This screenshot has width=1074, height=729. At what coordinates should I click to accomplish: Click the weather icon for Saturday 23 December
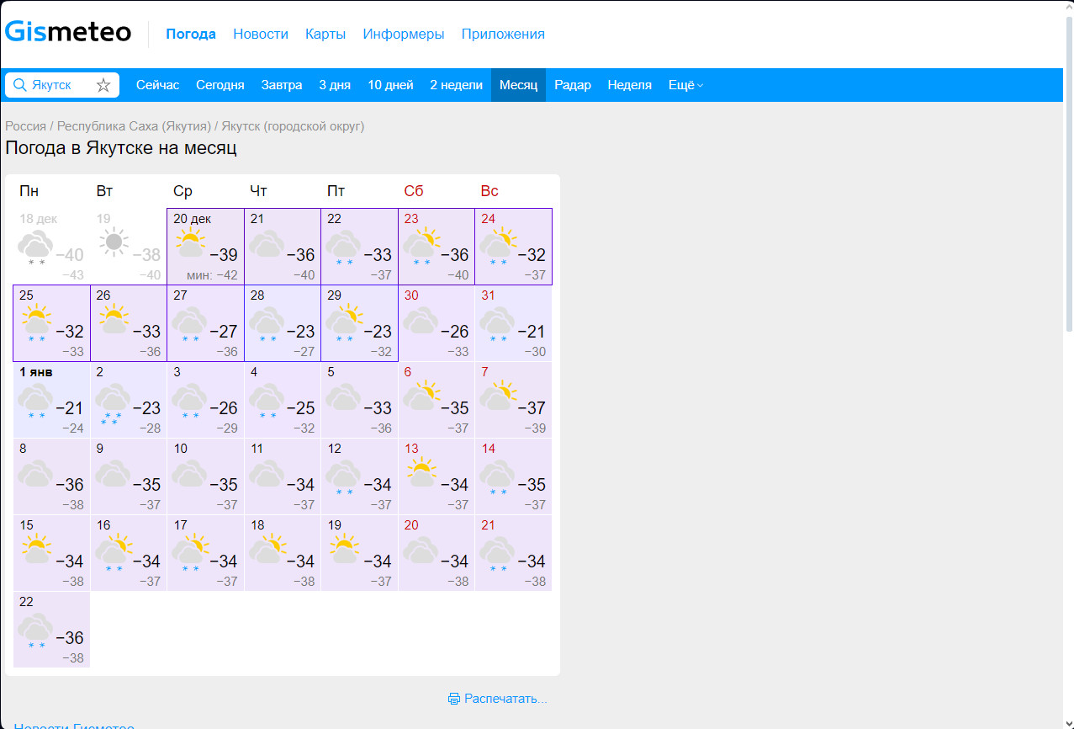pyautogui.click(x=421, y=246)
